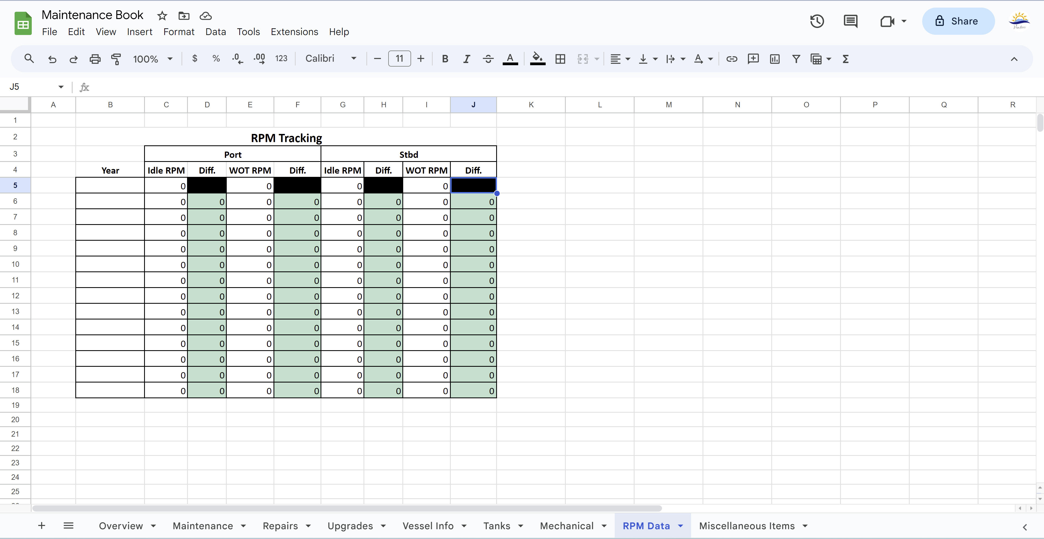Viewport: 1044px width, 539px height.
Task: Toggle italic formatting
Action: click(467, 59)
